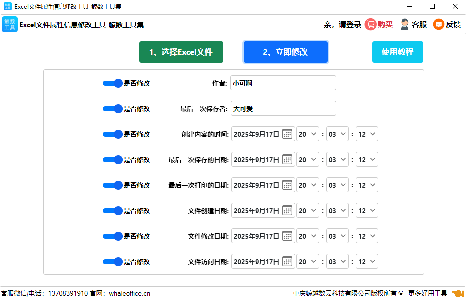Click the pointing hand icon beside 更多好用工具
The image size is (466, 300).
pyautogui.click(x=458, y=293)
